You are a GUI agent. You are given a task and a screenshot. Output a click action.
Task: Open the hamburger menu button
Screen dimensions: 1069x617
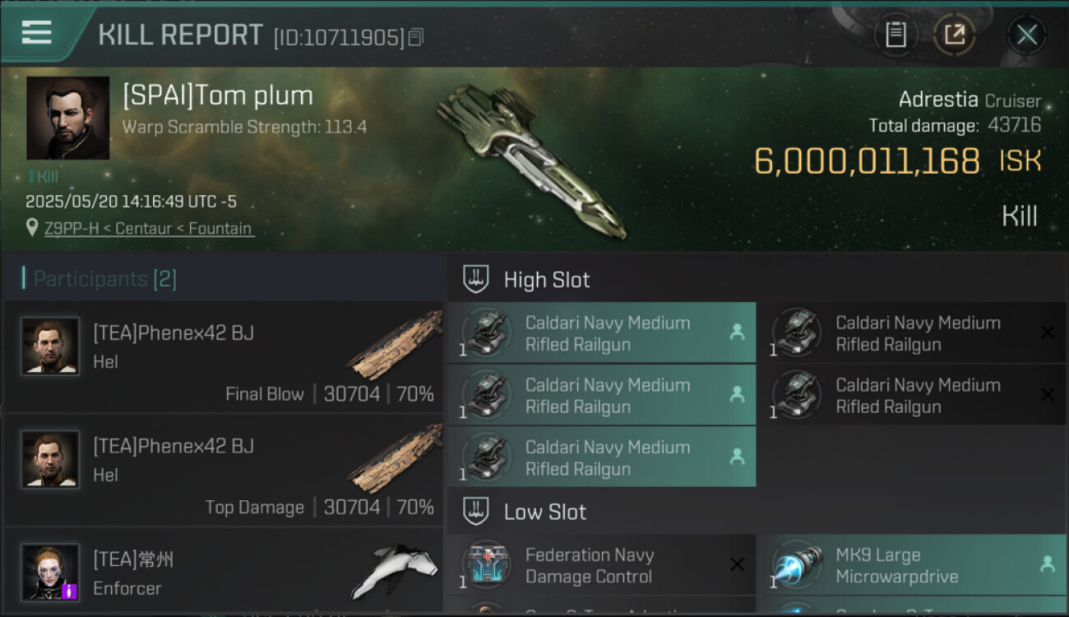37,33
